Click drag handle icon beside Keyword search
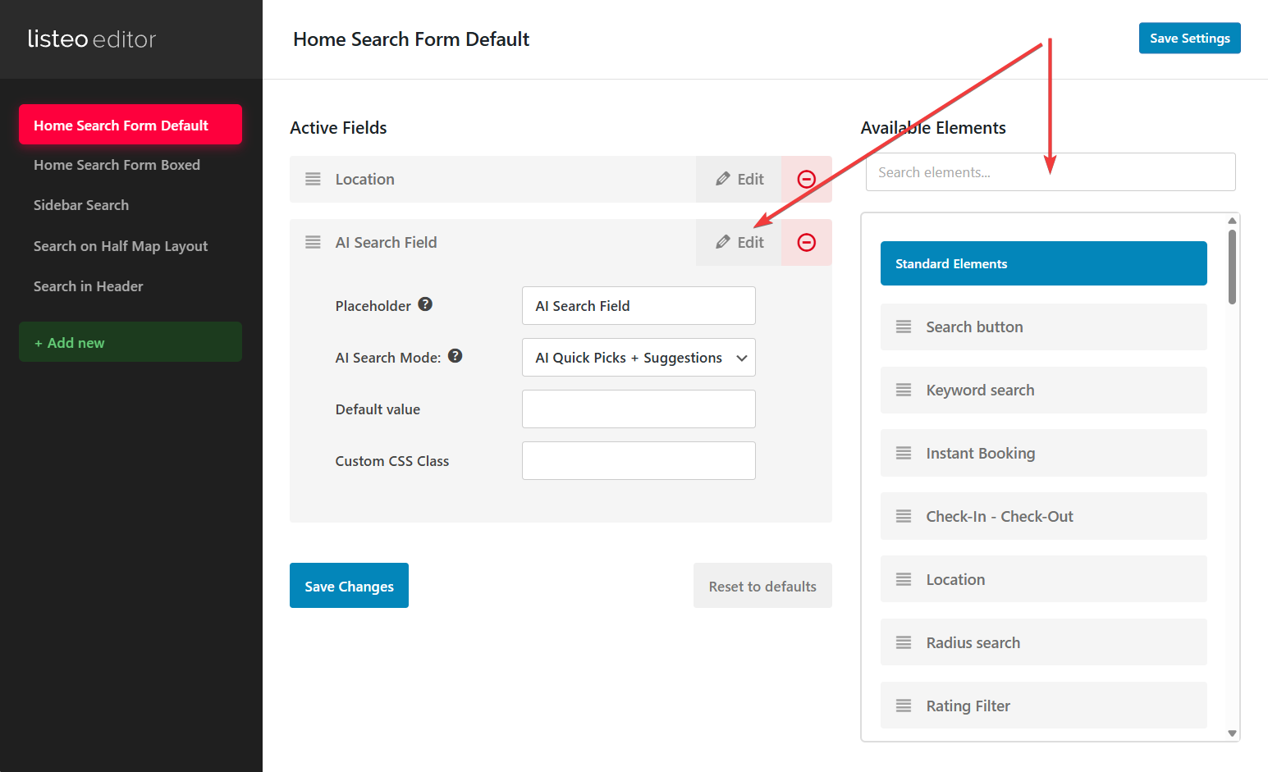Image resolution: width=1268 pixels, height=772 pixels. tap(904, 391)
